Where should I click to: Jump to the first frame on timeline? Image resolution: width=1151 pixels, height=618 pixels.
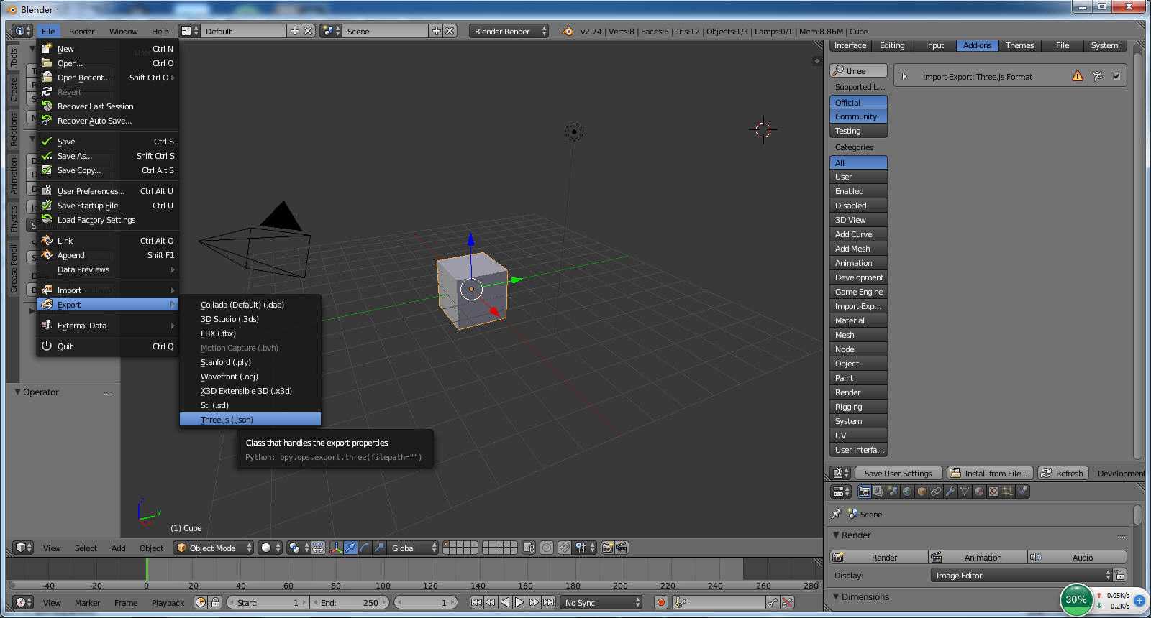pyautogui.click(x=476, y=602)
